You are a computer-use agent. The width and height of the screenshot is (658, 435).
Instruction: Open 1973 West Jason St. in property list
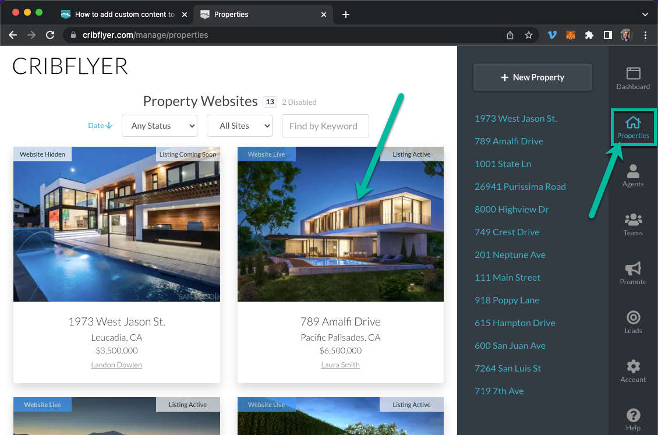(516, 119)
